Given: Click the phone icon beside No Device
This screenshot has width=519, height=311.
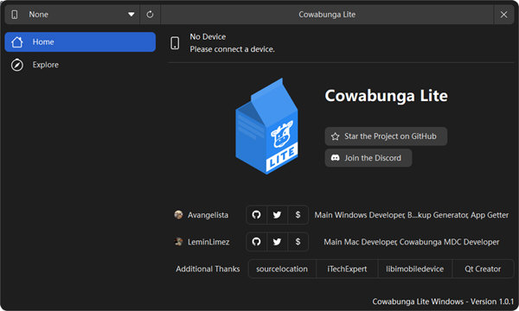Looking at the screenshot, I should (x=175, y=43).
